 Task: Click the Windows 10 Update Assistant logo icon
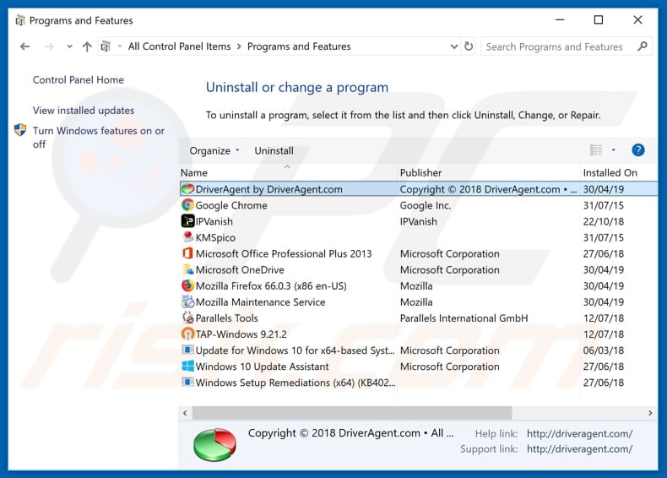pyautogui.click(x=187, y=366)
